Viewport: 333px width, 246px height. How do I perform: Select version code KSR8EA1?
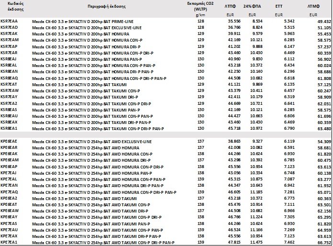(x=9, y=128)
